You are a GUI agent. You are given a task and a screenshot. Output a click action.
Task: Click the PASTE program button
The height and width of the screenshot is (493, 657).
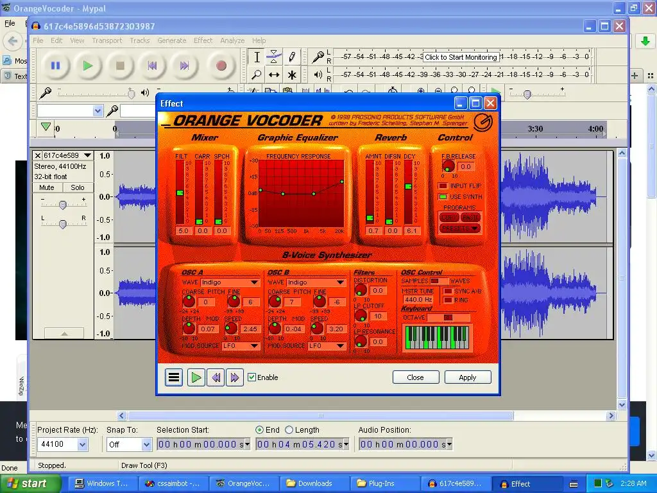[x=470, y=218]
